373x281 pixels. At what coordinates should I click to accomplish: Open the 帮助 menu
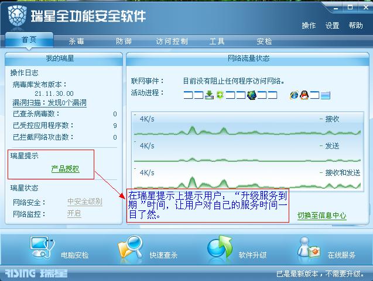[x=356, y=25]
